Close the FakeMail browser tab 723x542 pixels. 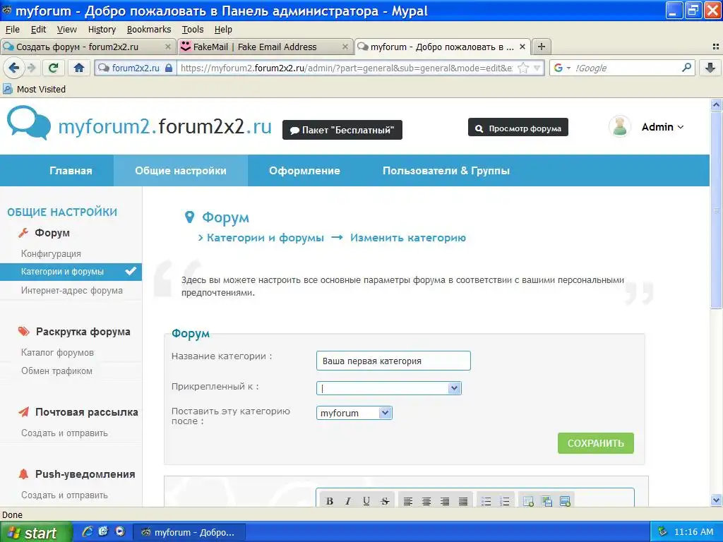click(345, 47)
